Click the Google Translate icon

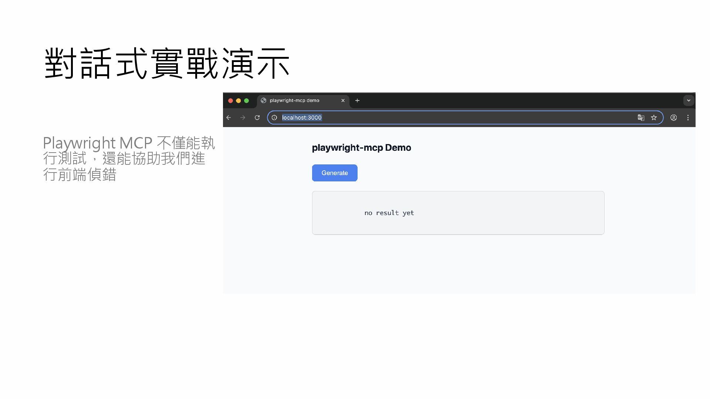tap(641, 117)
